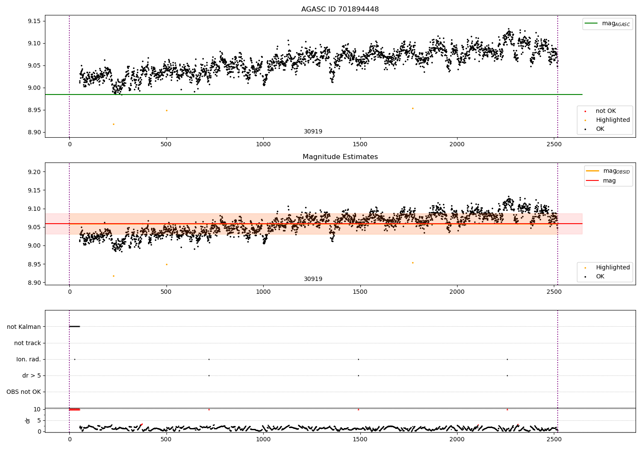The width and height of the screenshot is (642, 449).
Task: Click the 'not track' row label
Action: [x=27, y=343]
